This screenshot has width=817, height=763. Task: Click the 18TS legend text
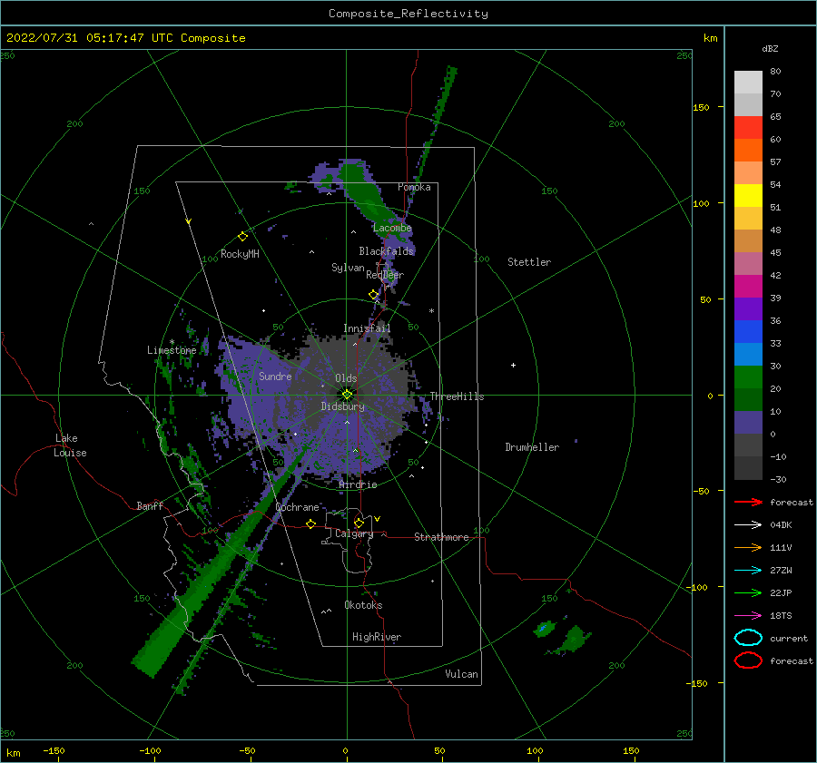[x=781, y=616]
